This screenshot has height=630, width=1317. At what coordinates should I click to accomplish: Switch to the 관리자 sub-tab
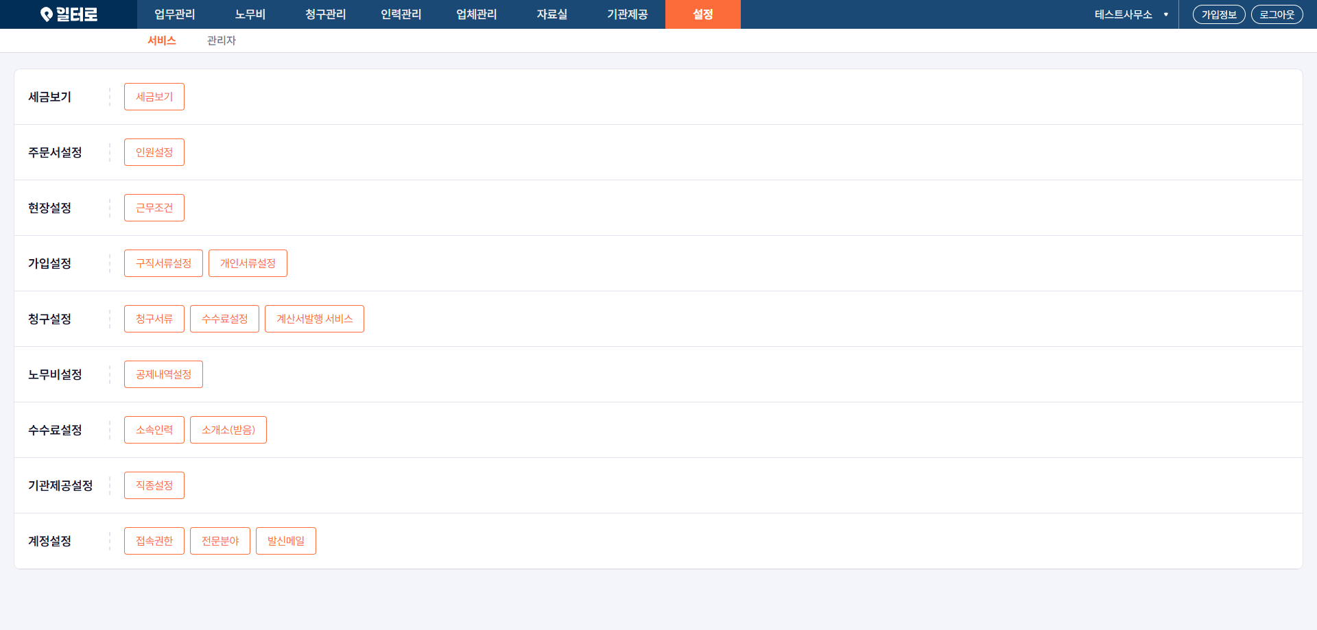pyautogui.click(x=221, y=40)
